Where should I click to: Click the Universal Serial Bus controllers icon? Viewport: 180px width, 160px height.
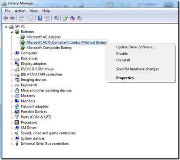(17, 144)
